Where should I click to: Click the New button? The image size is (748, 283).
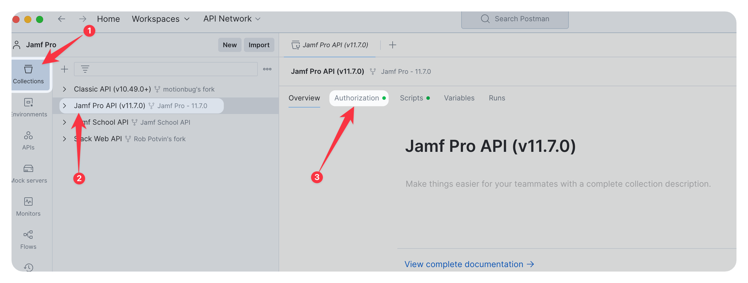tap(230, 45)
